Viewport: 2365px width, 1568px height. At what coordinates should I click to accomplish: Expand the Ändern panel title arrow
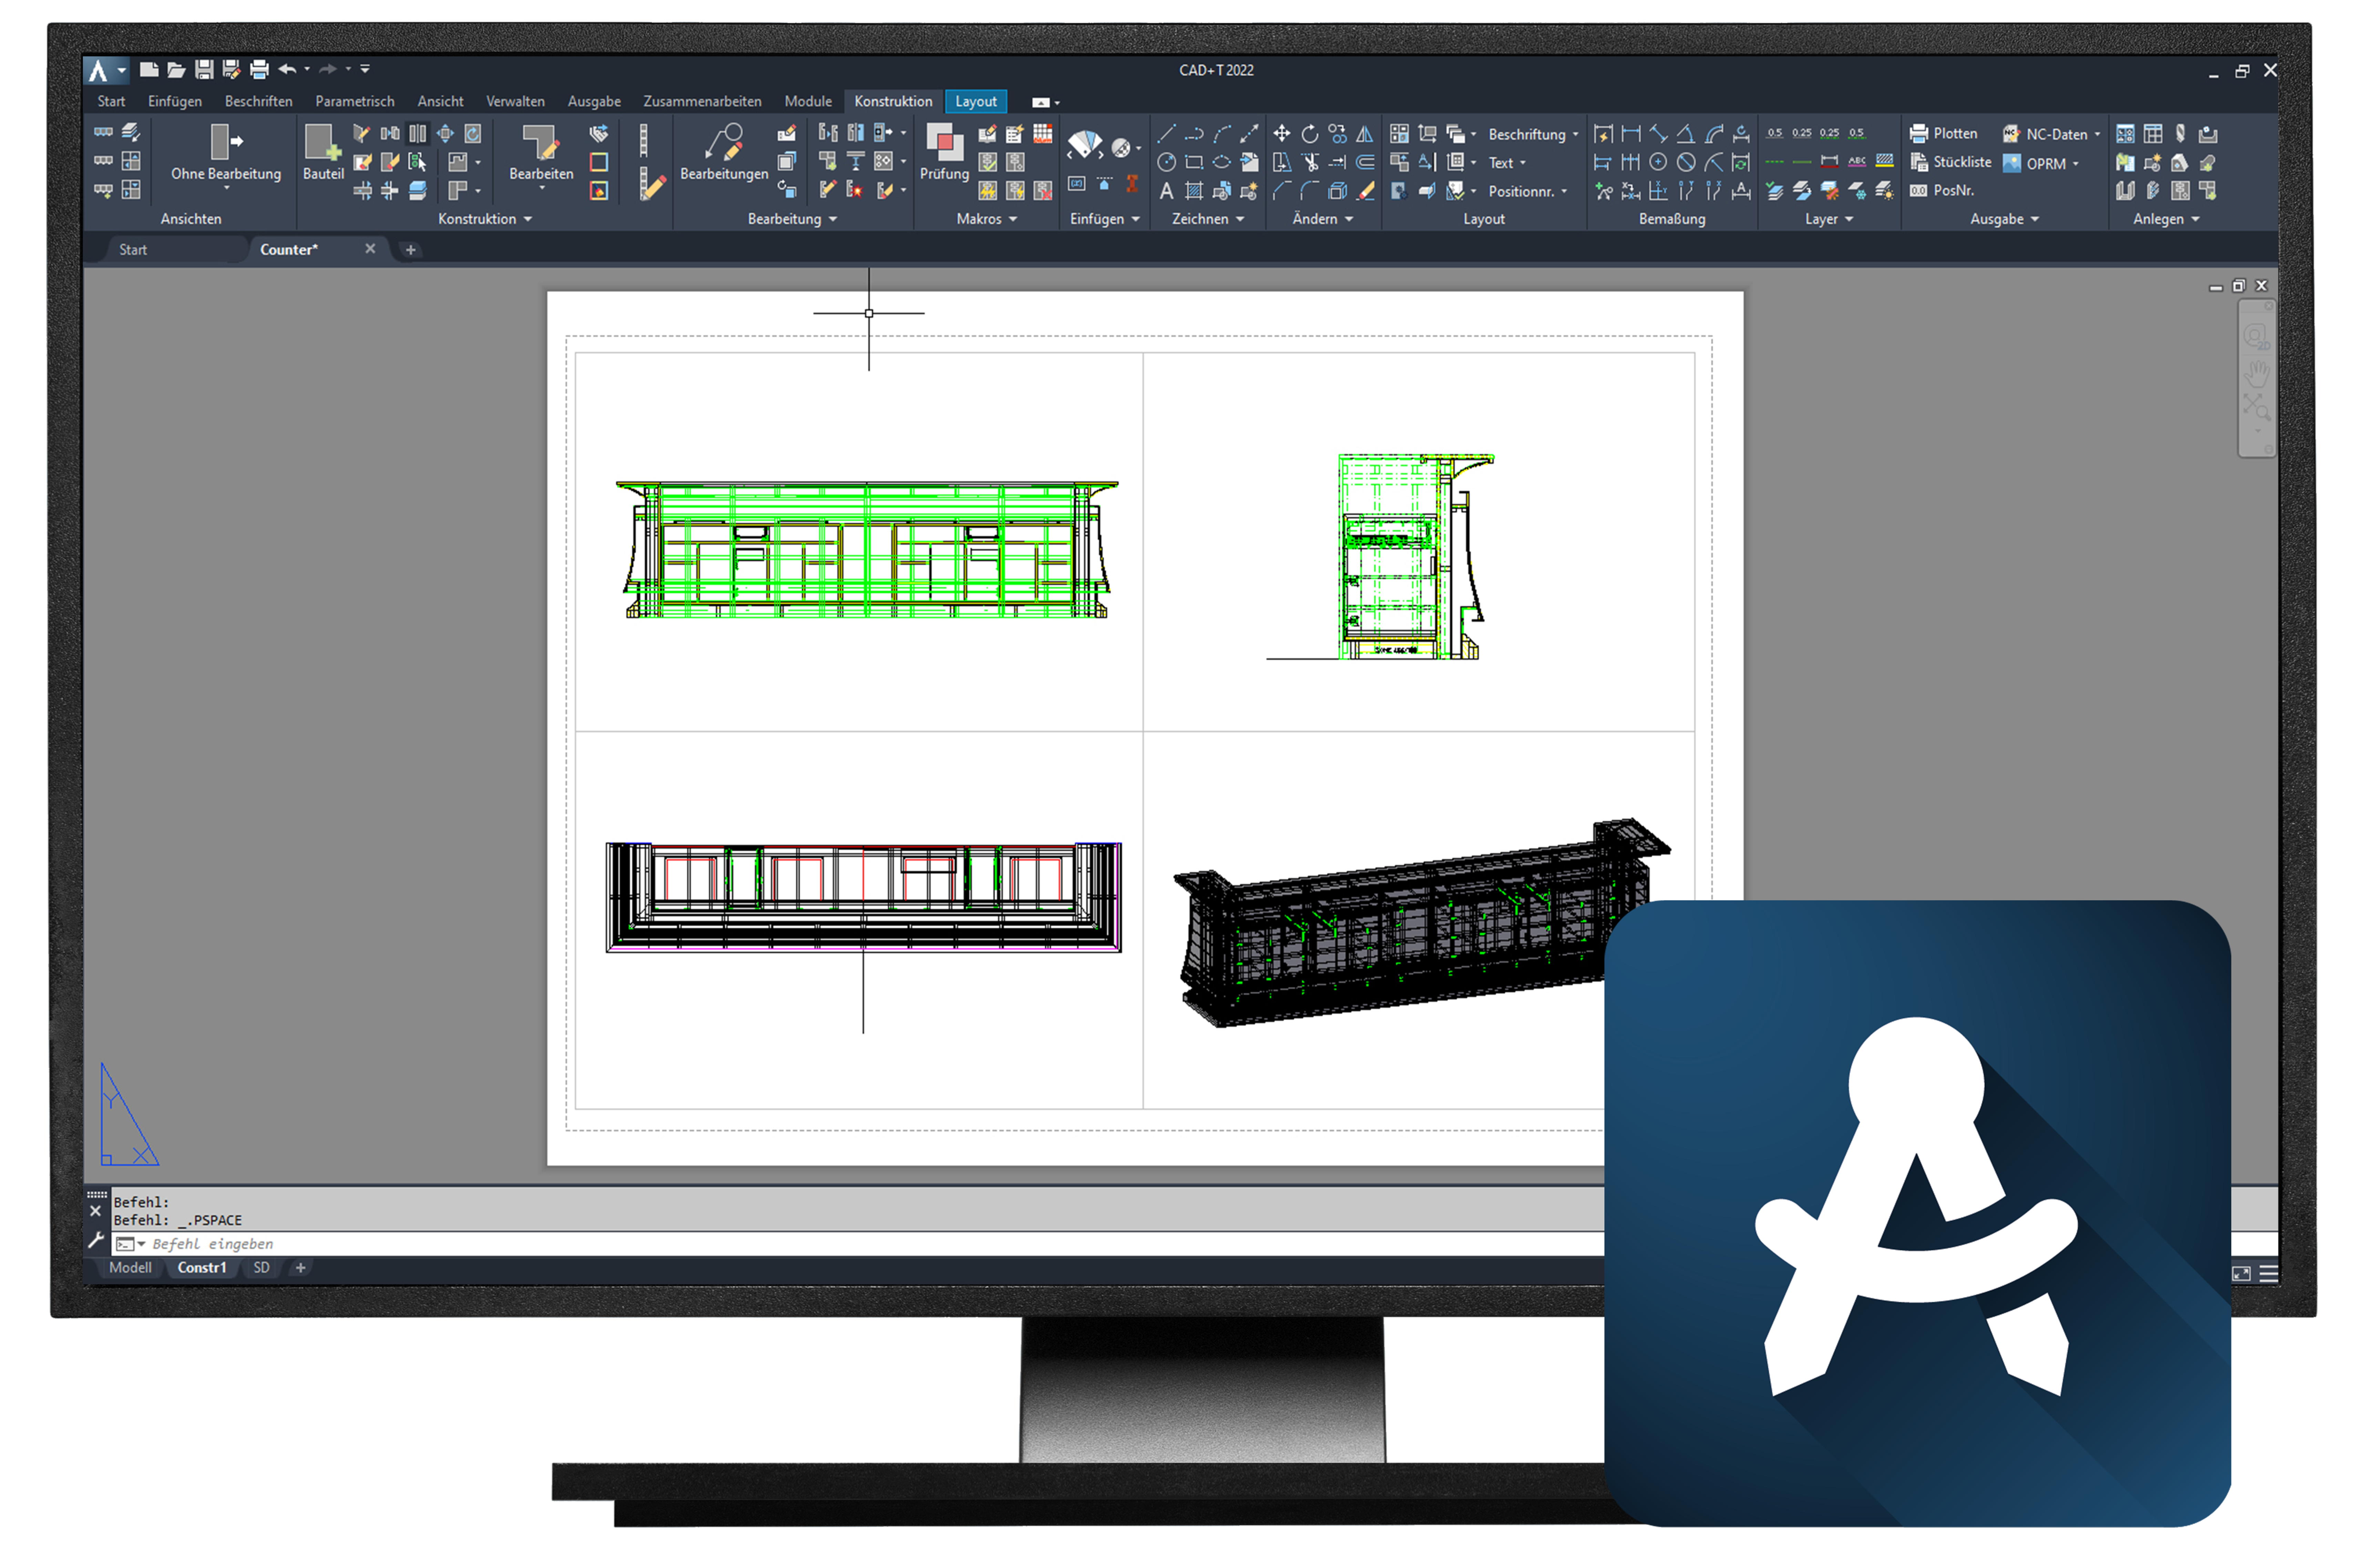[x=1349, y=219]
